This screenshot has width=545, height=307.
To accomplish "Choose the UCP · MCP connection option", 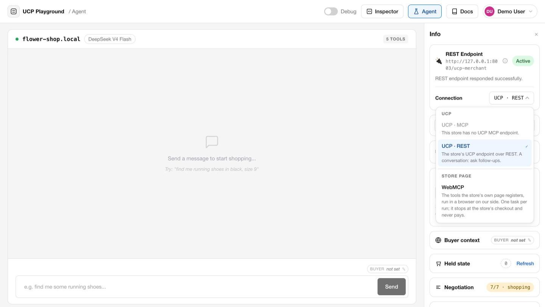I will [x=484, y=129].
